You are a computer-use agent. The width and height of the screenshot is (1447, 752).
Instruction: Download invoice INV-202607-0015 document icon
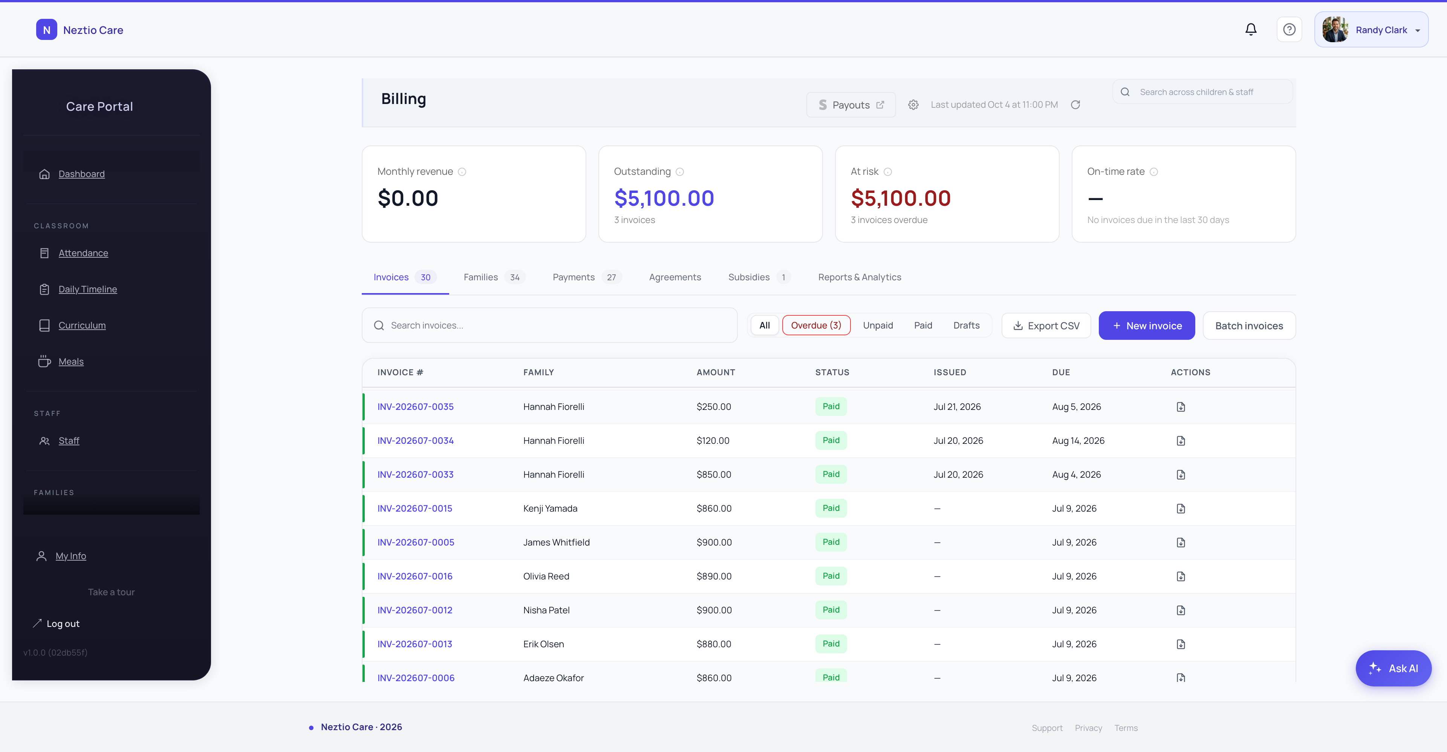pos(1181,509)
